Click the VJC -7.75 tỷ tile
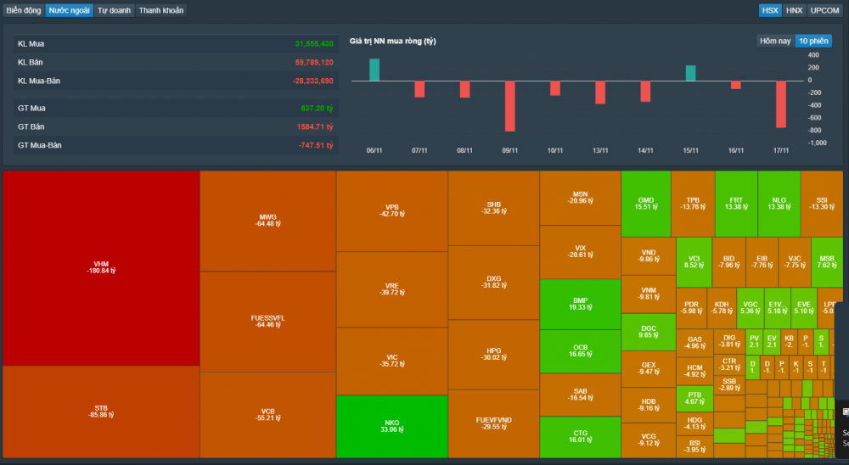Screen dimensions: 849x465 pyautogui.click(x=795, y=262)
